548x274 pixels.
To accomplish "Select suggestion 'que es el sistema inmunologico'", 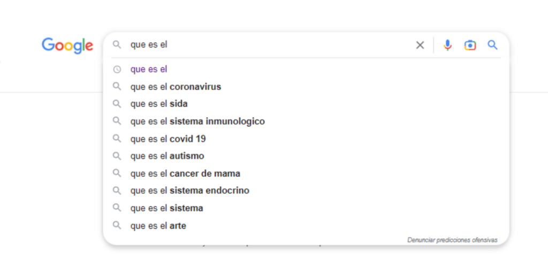I will click(306, 121).
